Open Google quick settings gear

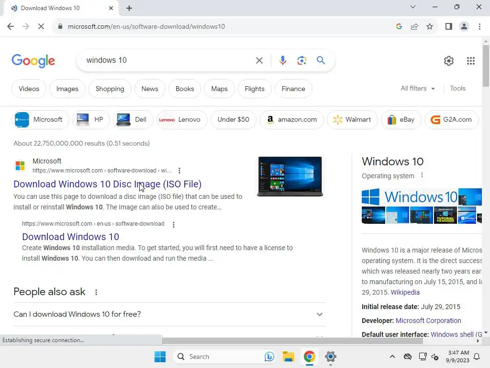click(449, 61)
